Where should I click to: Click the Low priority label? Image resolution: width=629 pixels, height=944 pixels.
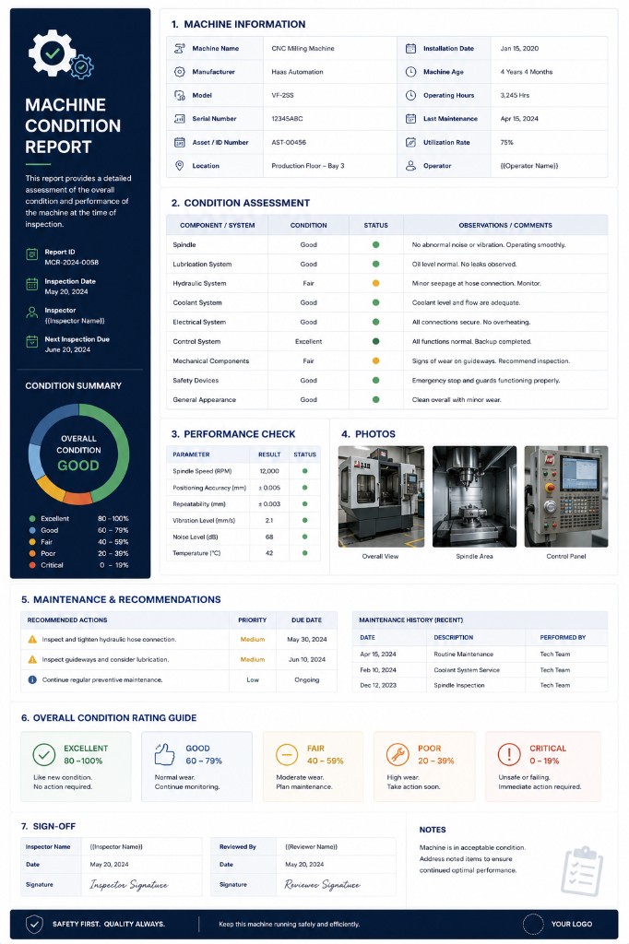tap(253, 679)
